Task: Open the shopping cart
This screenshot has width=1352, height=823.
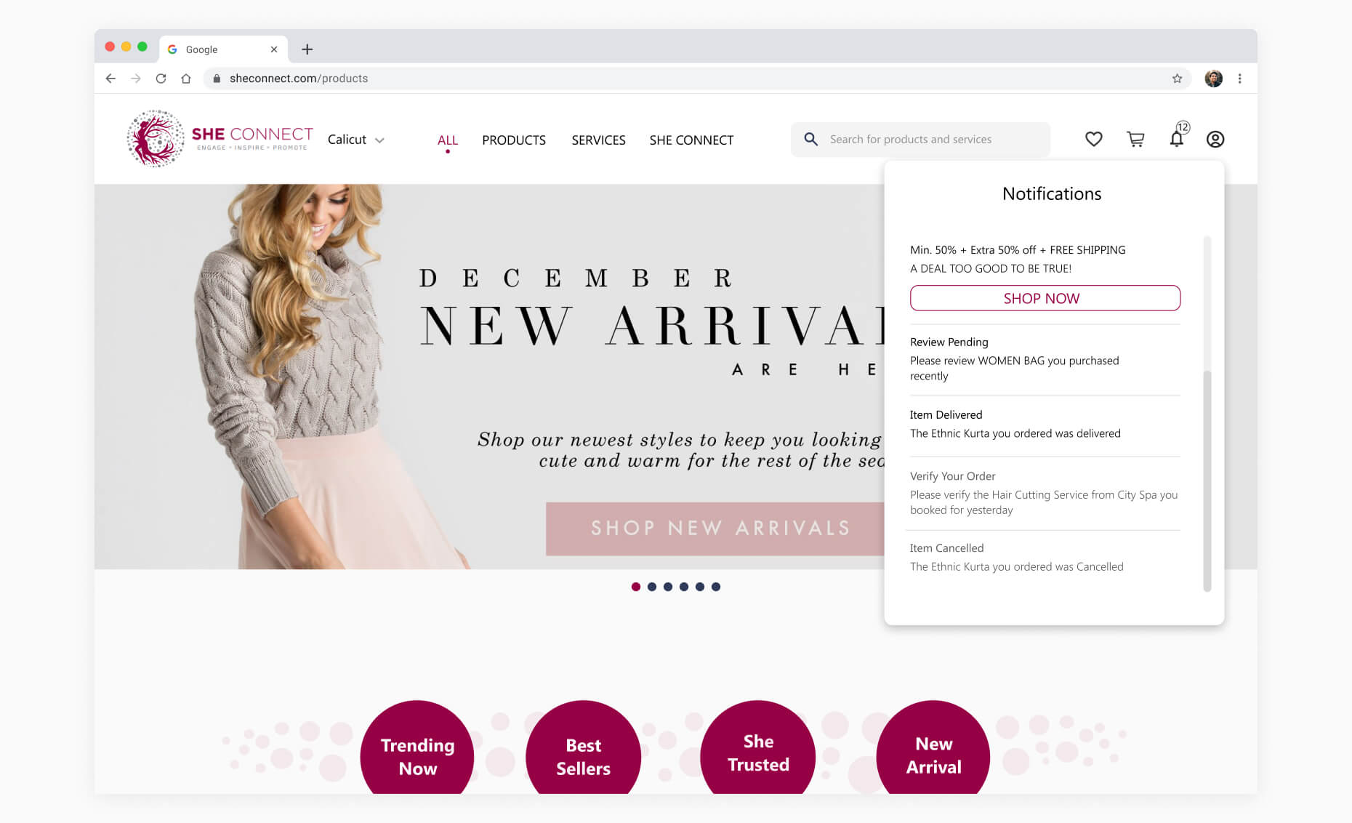Action: click(x=1135, y=138)
